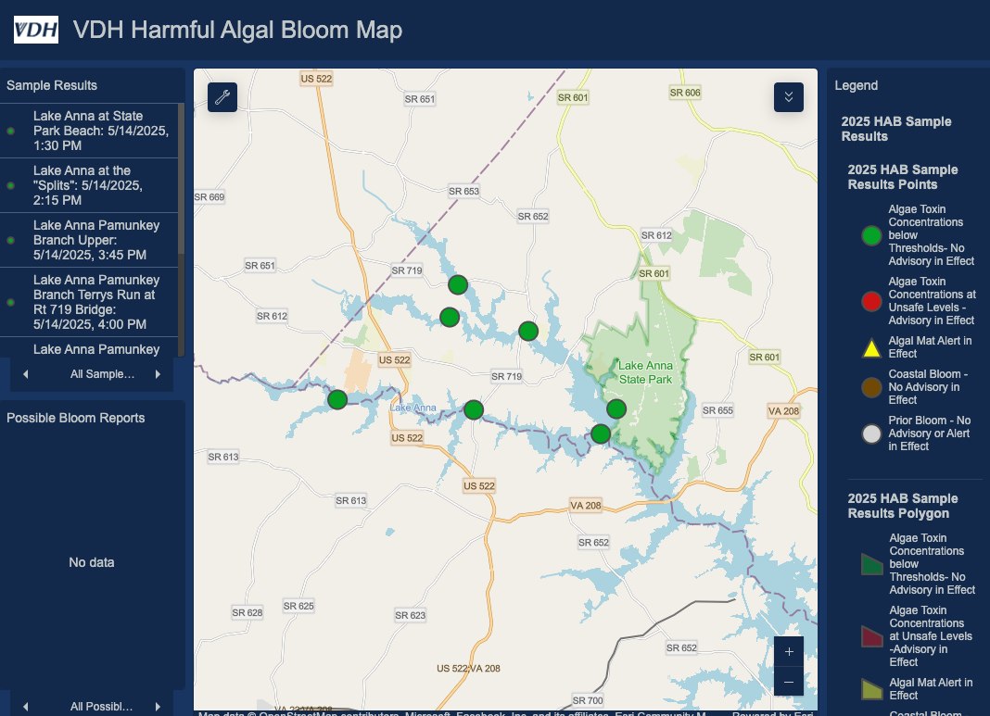
Task: Select the westernmost green sample marker on the map
Action: click(337, 399)
